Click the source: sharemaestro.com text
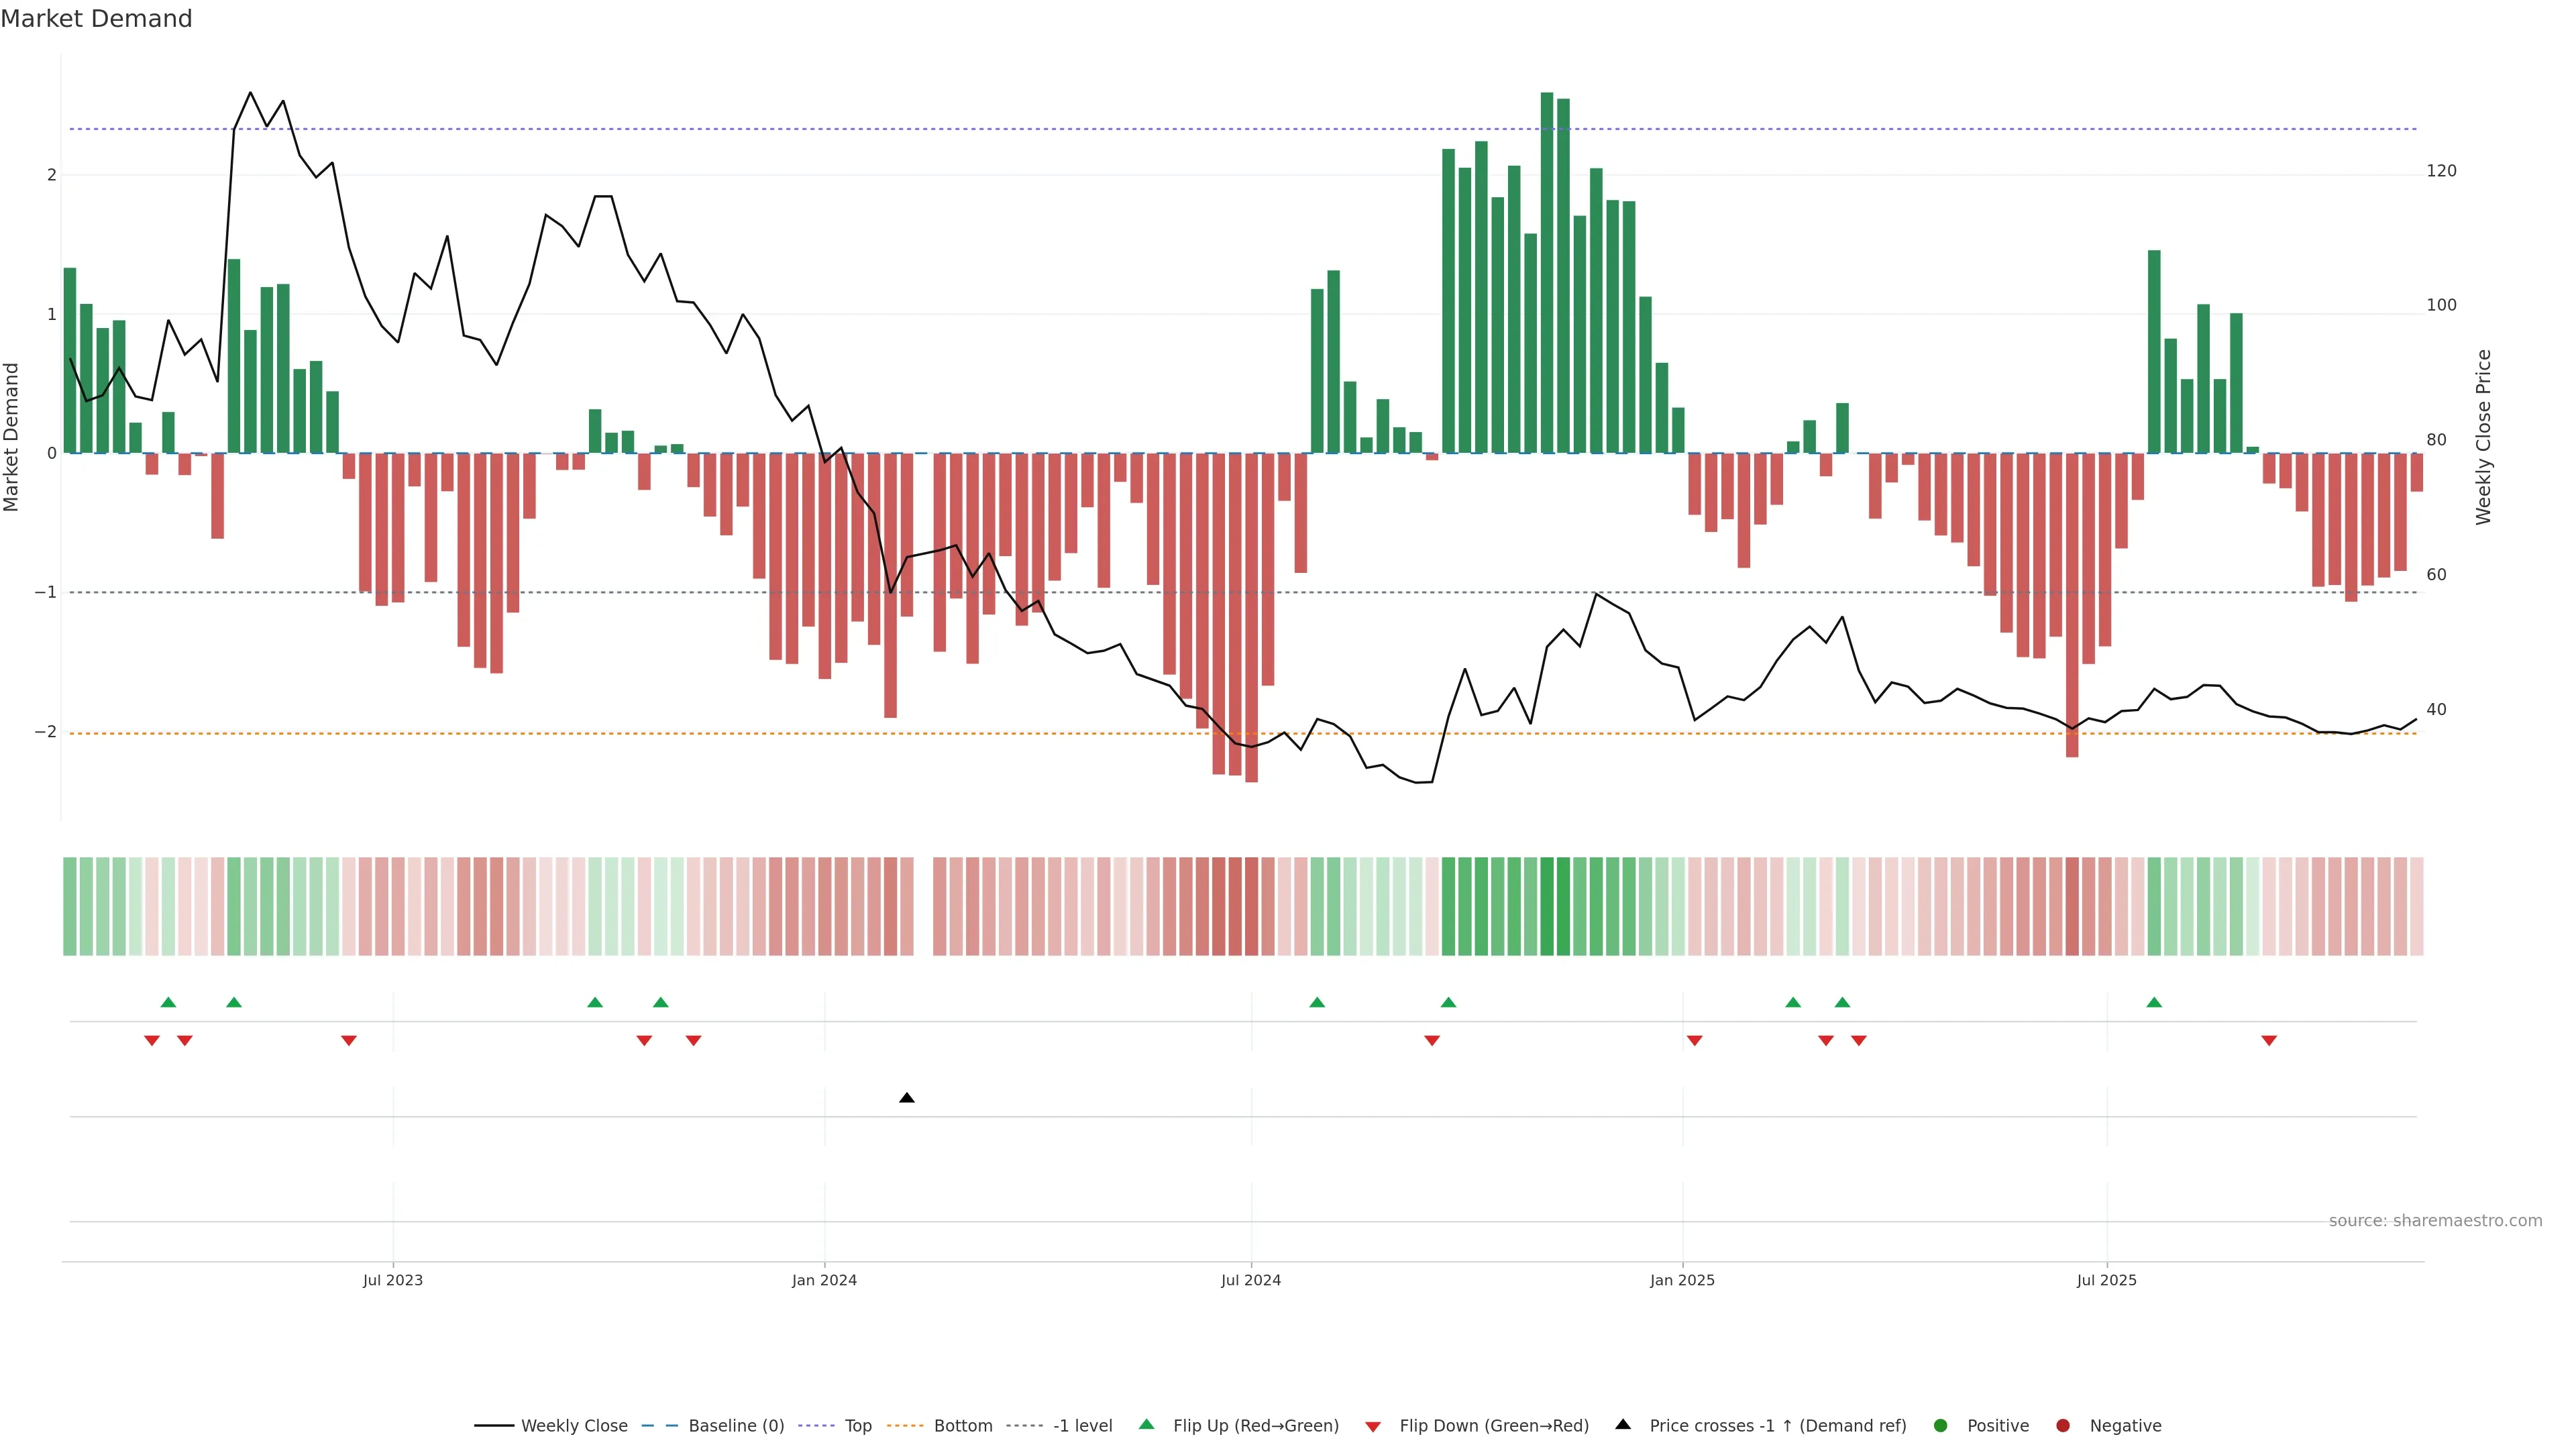Screen dimensions: 2576x1449 [2435, 1220]
